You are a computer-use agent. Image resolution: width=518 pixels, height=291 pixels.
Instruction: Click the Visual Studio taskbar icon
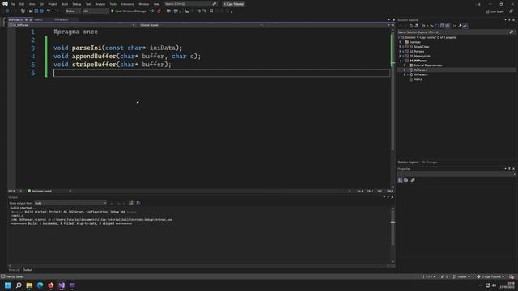pos(62,285)
